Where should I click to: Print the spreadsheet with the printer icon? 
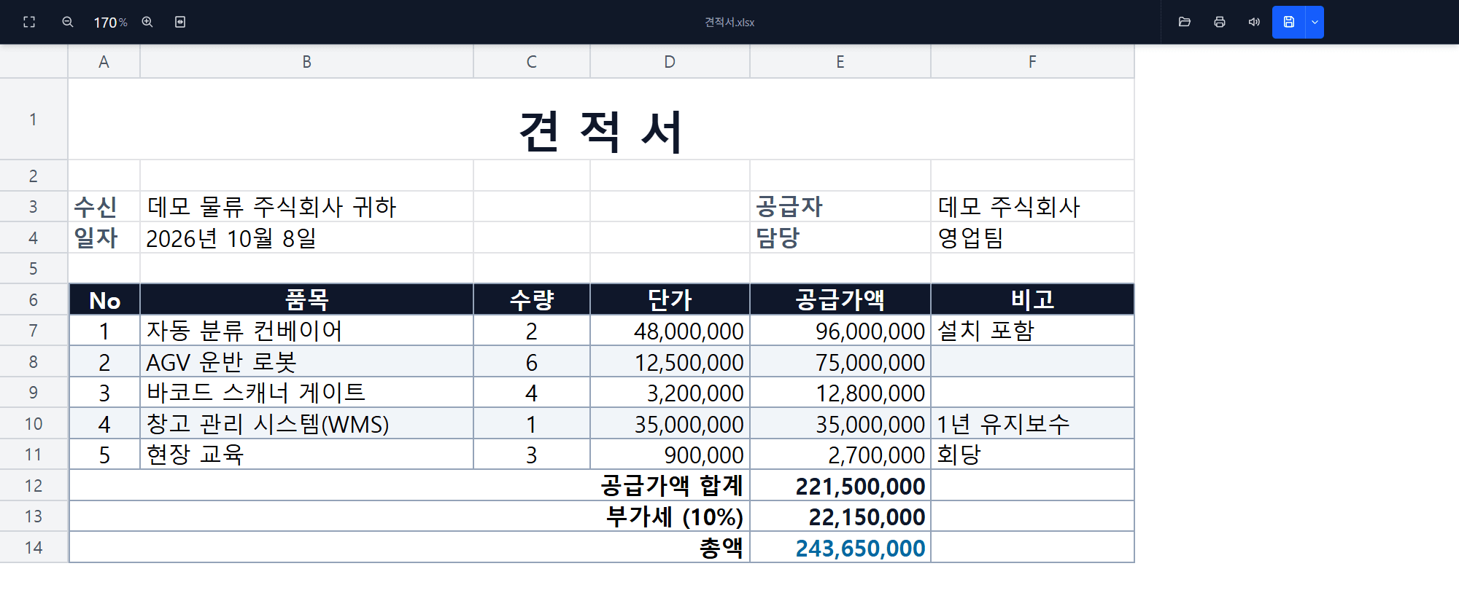[x=1220, y=22]
